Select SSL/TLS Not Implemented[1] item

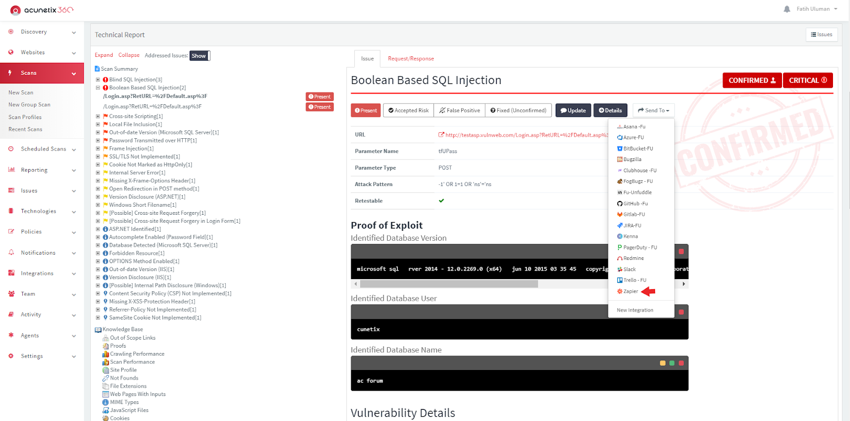pyautogui.click(x=144, y=157)
